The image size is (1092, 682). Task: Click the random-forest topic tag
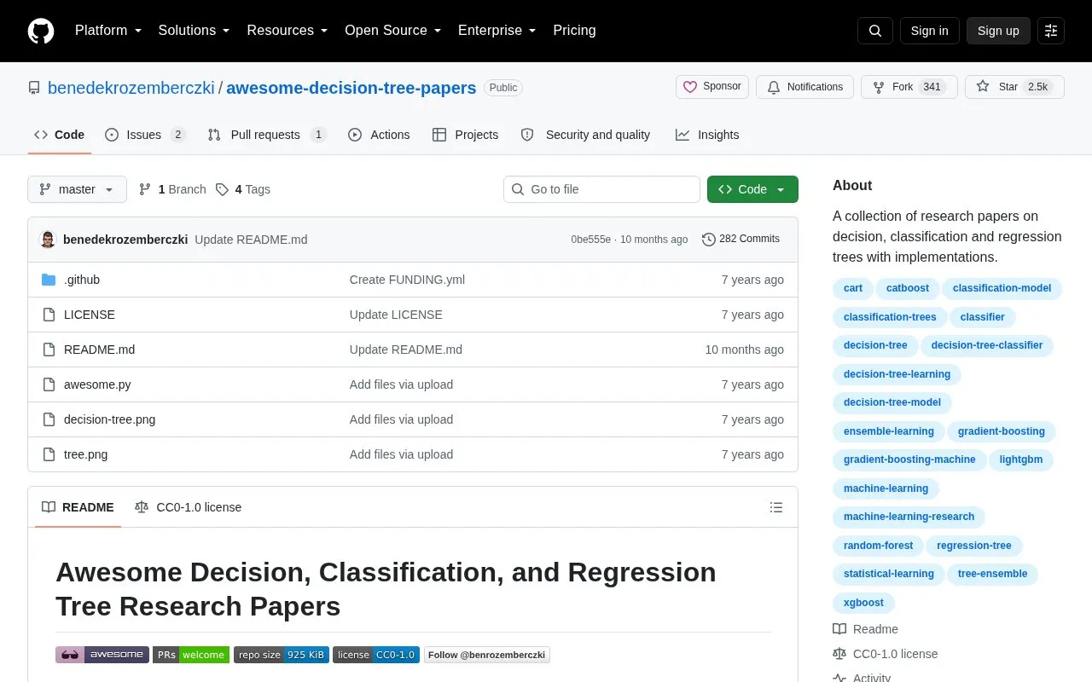878,546
